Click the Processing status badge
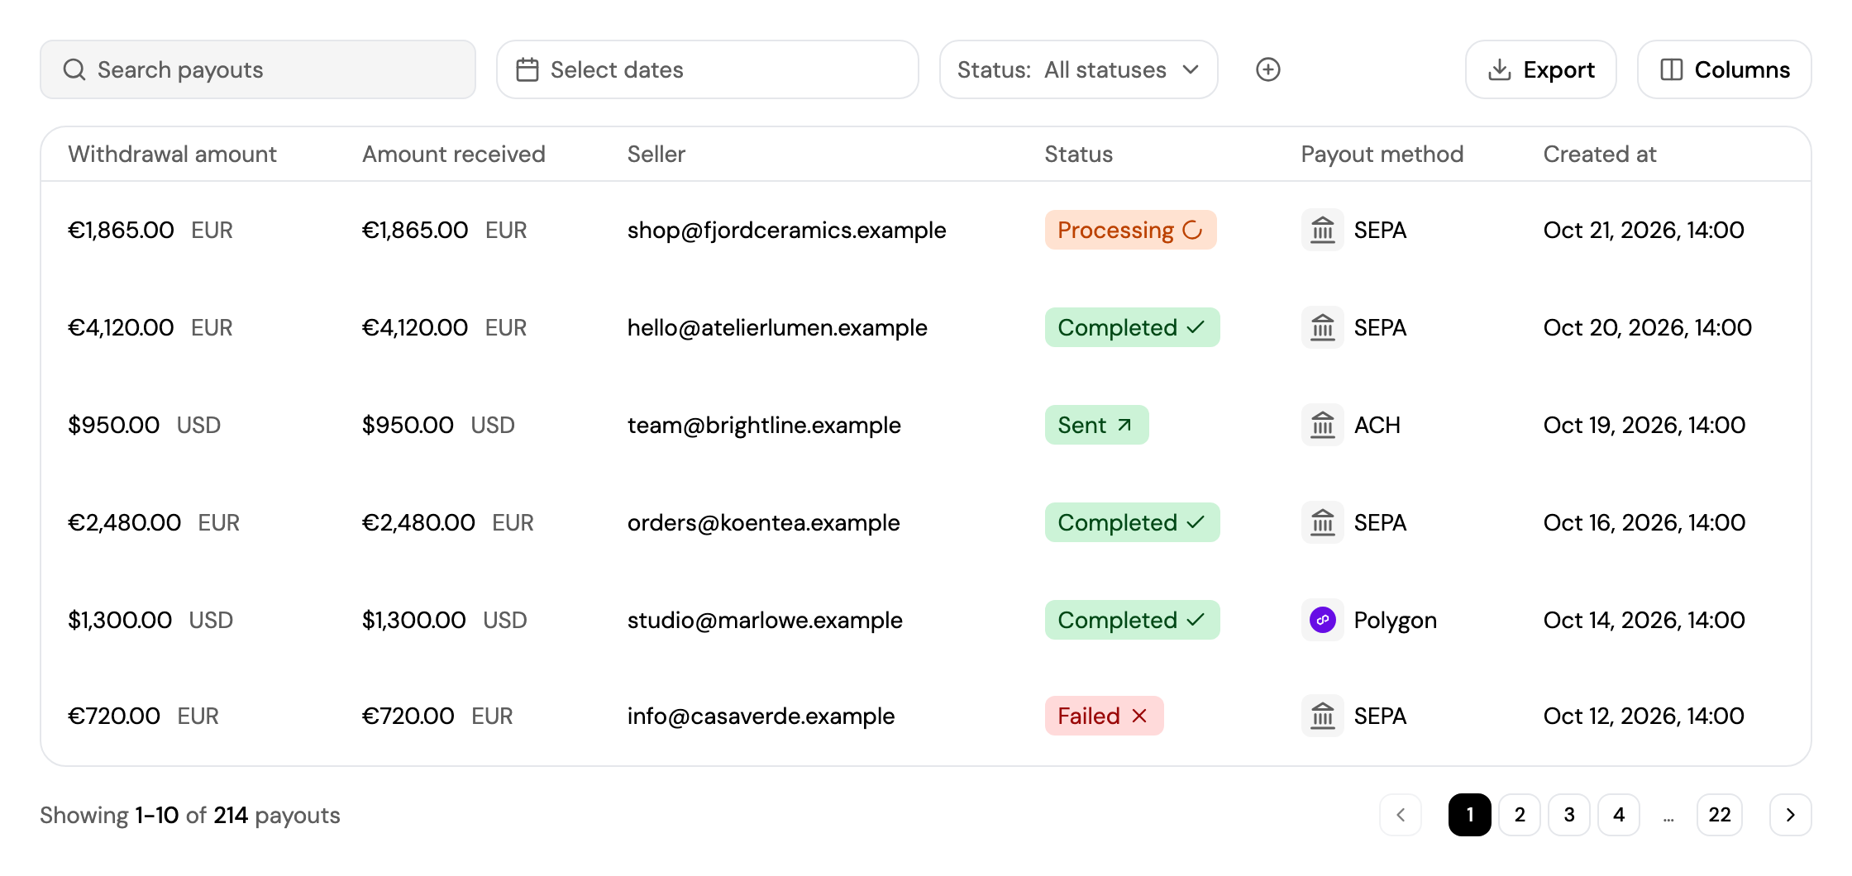 [x=1130, y=230]
